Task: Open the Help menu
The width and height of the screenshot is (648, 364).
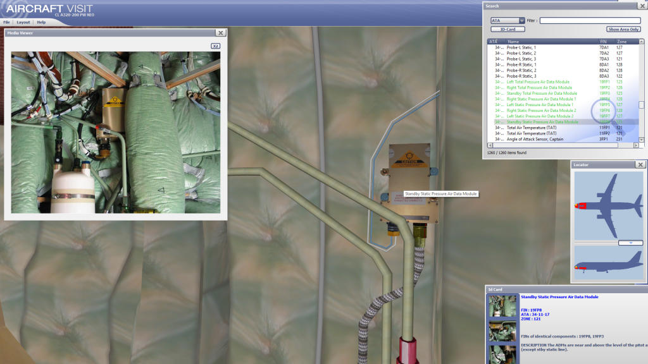Action: (x=41, y=22)
